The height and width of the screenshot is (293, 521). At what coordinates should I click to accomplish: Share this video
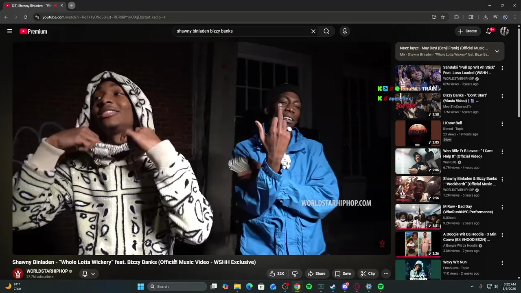[x=316, y=273]
